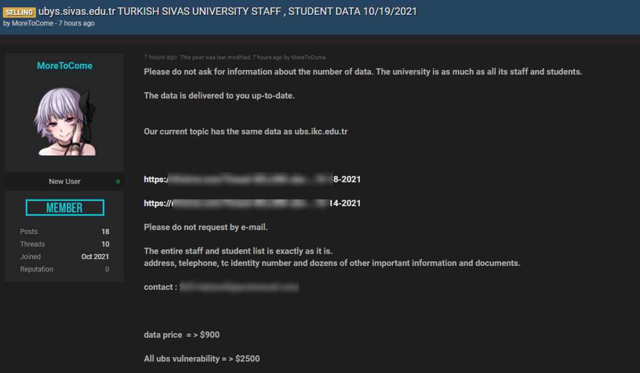Image resolution: width=640 pixels, height=373 pixels.
Task: Click the blurred contact email address
Action: point(239,287)
